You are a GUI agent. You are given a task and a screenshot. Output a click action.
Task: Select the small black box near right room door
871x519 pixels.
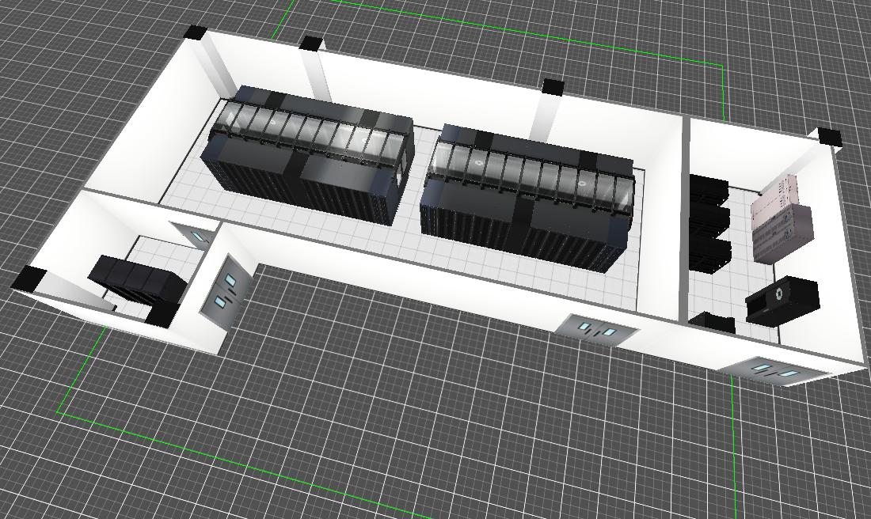[x=713, y=321]
